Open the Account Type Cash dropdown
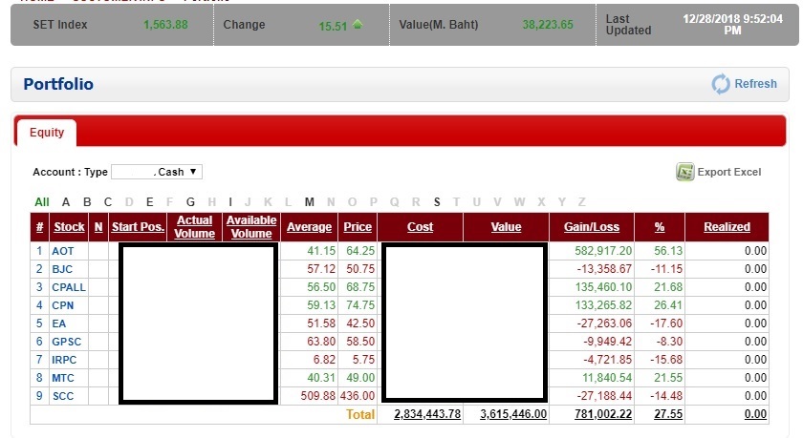Screen dimensions: 803x438 click(x=157, y=172)
